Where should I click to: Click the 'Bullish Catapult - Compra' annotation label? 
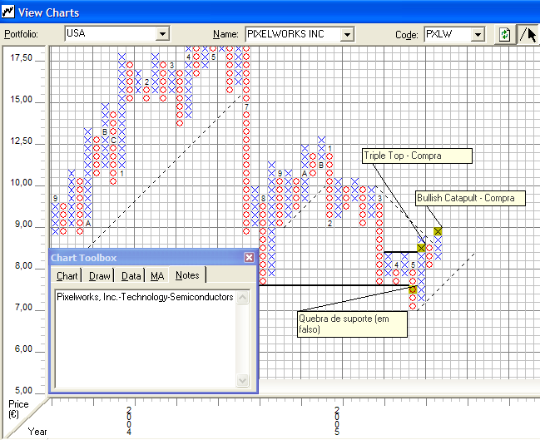pyautogui.click(x=470, y=198)
